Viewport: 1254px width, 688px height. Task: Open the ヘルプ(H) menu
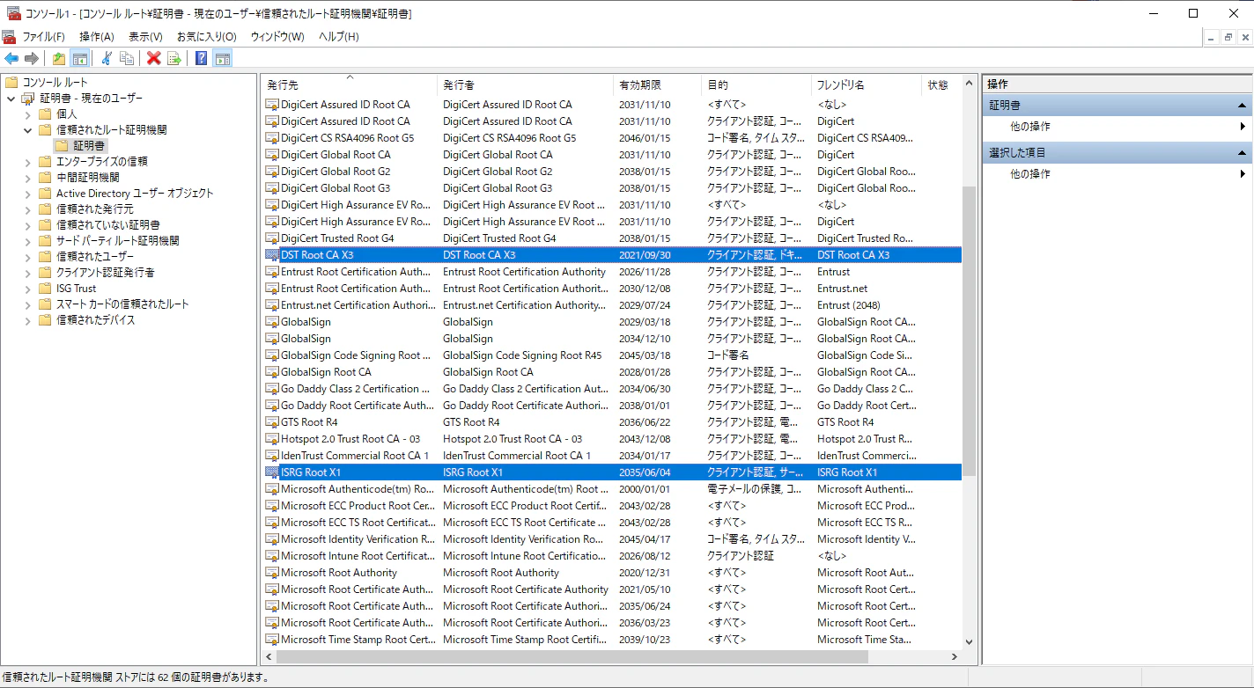coord(339,37)
